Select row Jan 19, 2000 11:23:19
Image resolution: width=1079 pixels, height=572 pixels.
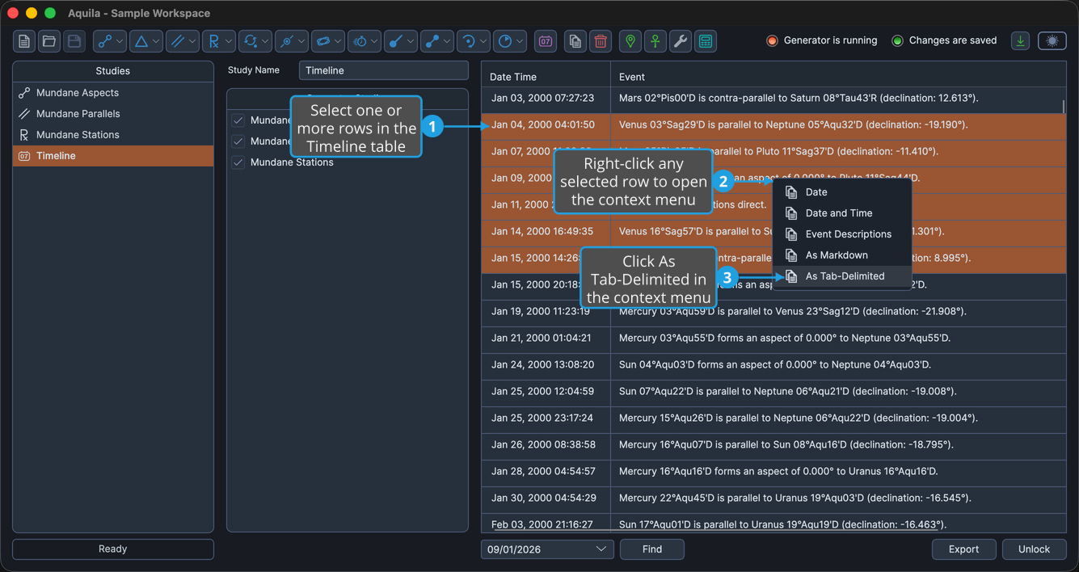point(773,311)
